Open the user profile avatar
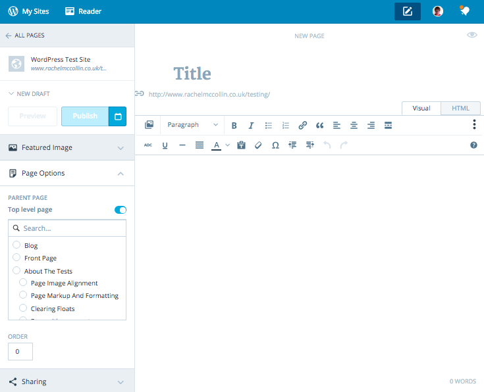The height and width of the screenshot is (392, 484). pyautogui.click(x=438, y=11)
